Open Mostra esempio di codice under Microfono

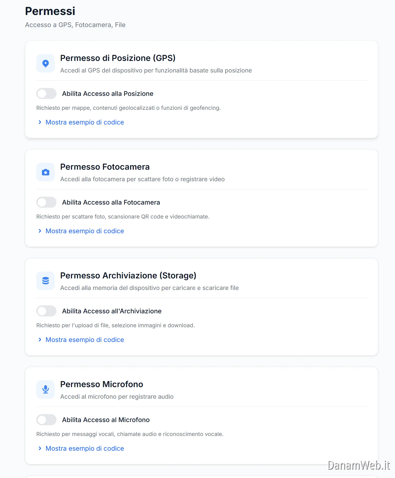[85, 448]
